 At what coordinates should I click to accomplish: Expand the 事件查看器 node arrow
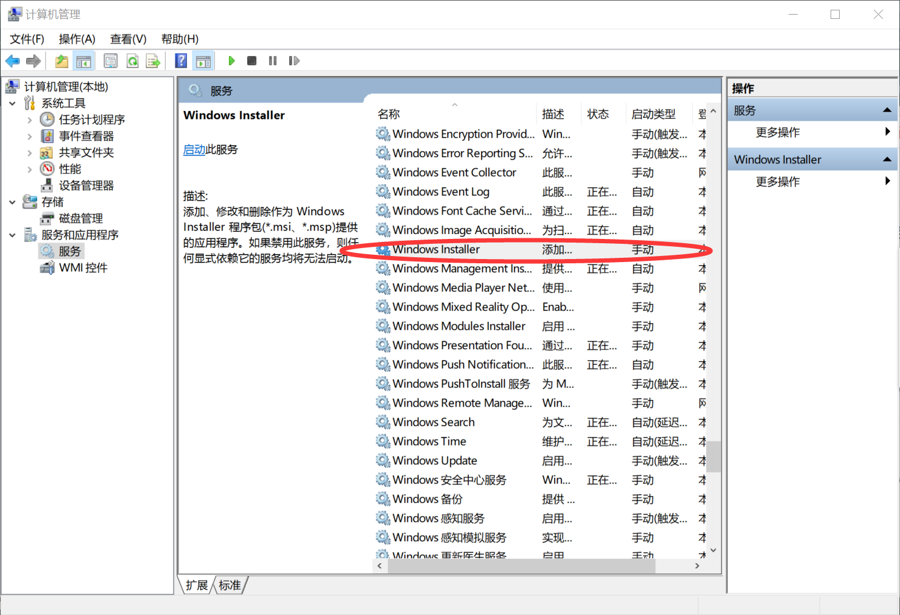tap(29, 136)
